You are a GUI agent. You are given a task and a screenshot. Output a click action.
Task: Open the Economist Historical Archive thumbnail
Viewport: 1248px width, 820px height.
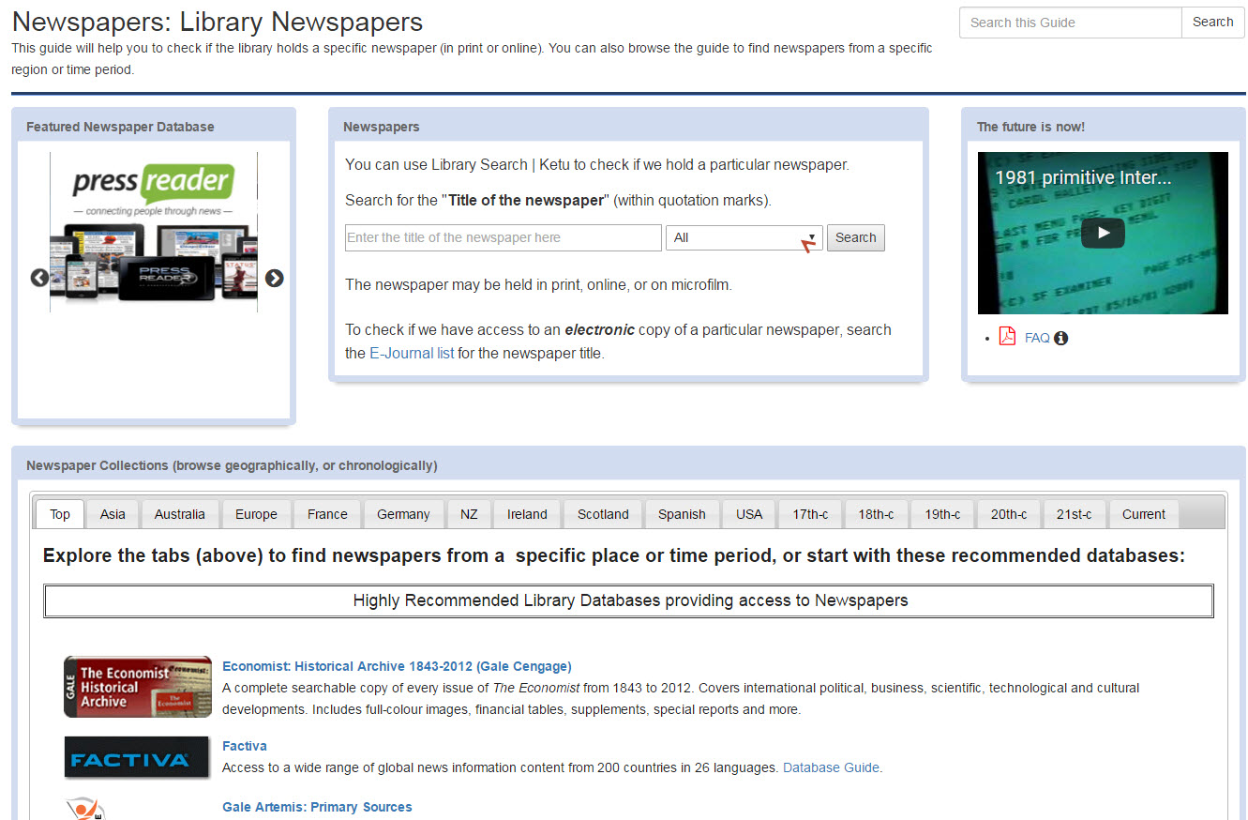click(138, 687)
